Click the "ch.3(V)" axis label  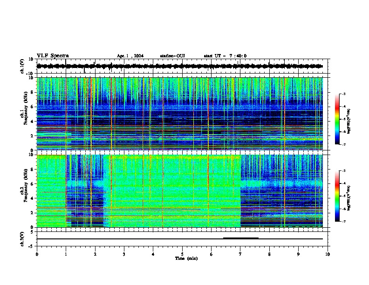pyautogui.click(x=22, y=239)
